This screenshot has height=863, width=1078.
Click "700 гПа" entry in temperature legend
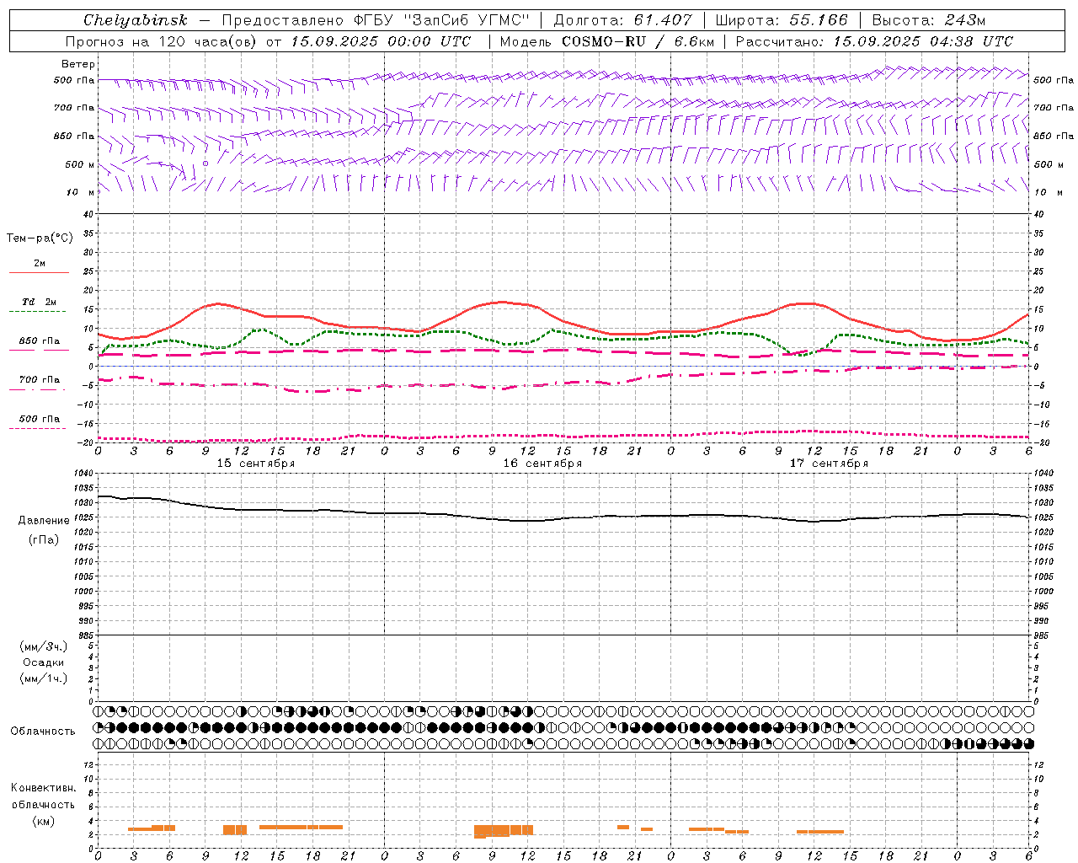tap(39, 380)
